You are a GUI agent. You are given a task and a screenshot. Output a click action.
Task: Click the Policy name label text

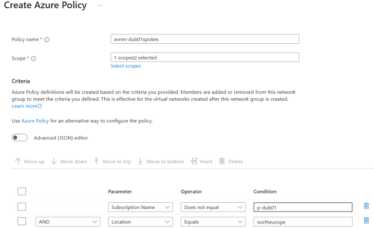click(x=25, y=39)
